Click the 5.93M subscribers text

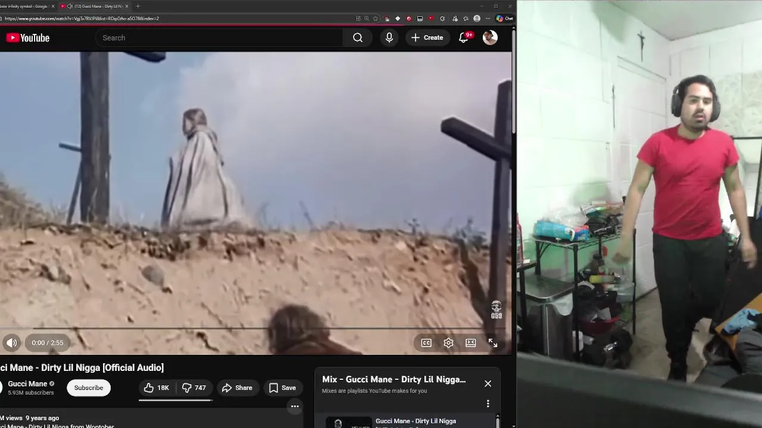31,393
